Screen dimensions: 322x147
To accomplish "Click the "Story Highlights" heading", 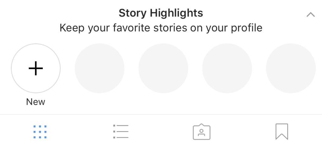I will click(x=161, y=13).
